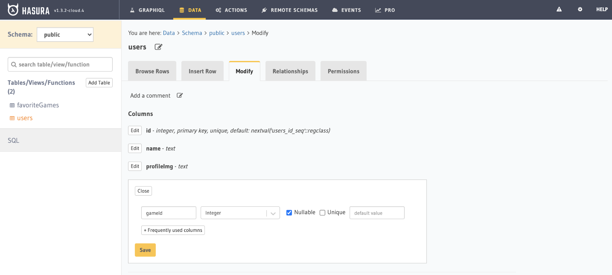Open the Schema public dropdown
This screenshot has width=612, height=275.
[x=65, y=35]
